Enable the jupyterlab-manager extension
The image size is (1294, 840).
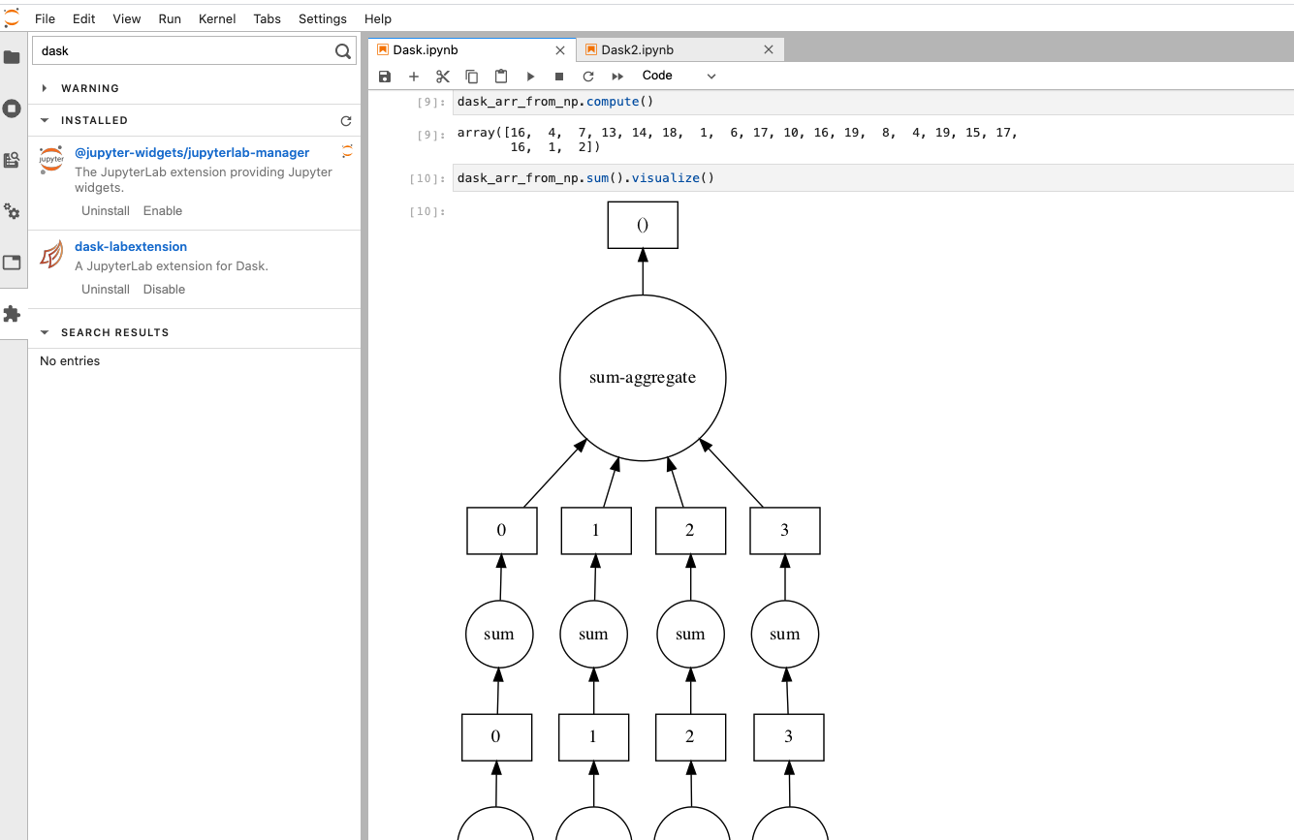162,210
